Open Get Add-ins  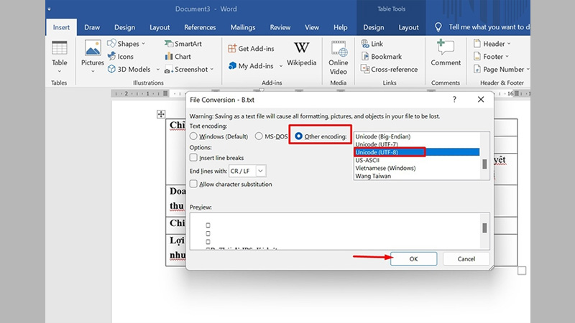click(x=251, y=48)
